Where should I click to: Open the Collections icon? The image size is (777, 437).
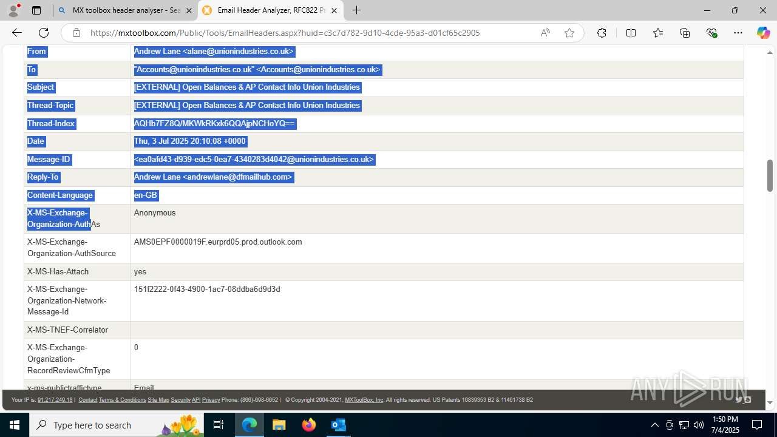pyautogui.click(x=685, y=33)
